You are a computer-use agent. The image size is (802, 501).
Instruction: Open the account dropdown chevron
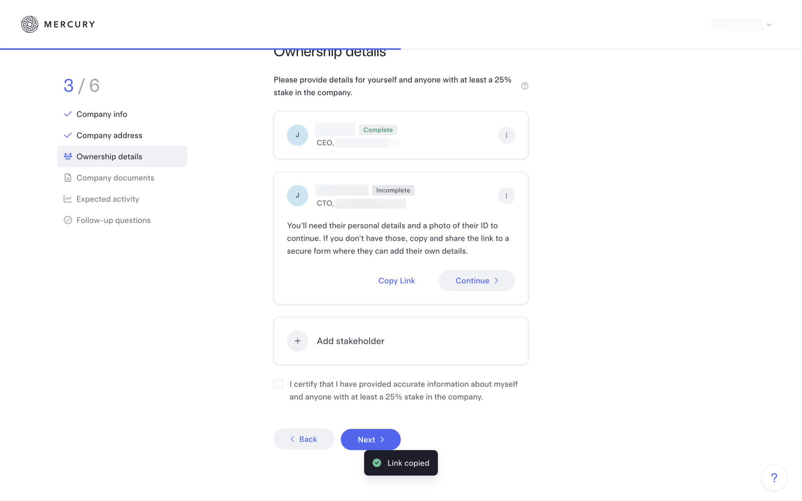[769, 25]
